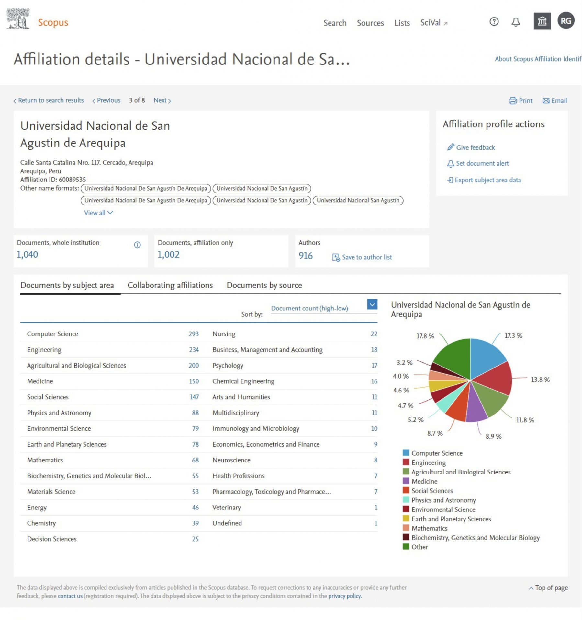The image size is (582, 620).
Task: Click the 1,002 affiliation-only documents count
Action: 168,255
